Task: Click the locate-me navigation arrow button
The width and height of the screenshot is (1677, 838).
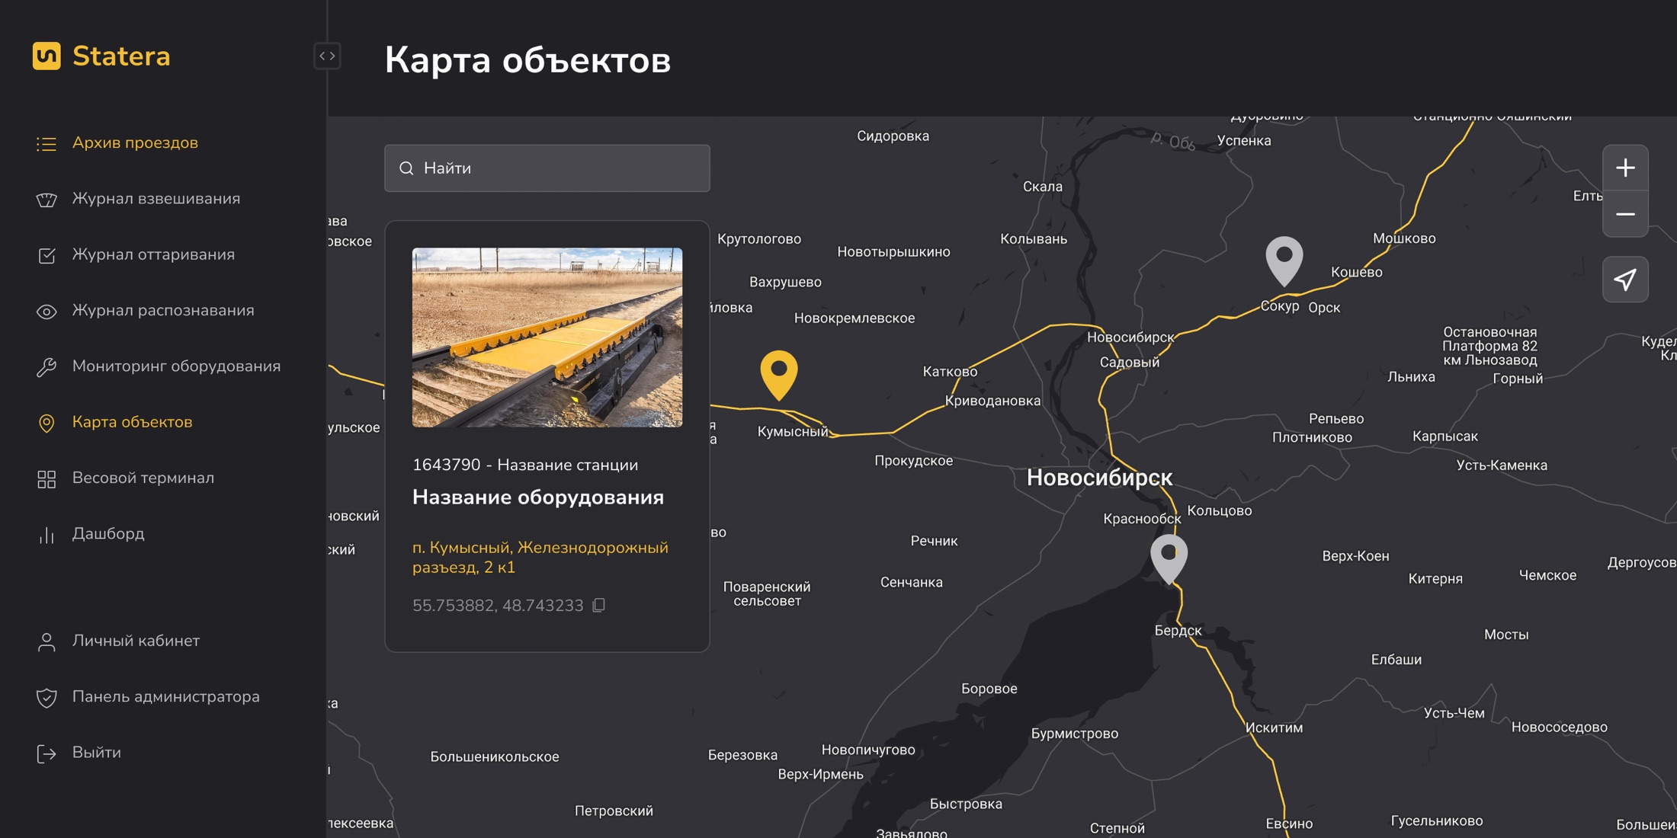Action: click(x=1625, y=280)
